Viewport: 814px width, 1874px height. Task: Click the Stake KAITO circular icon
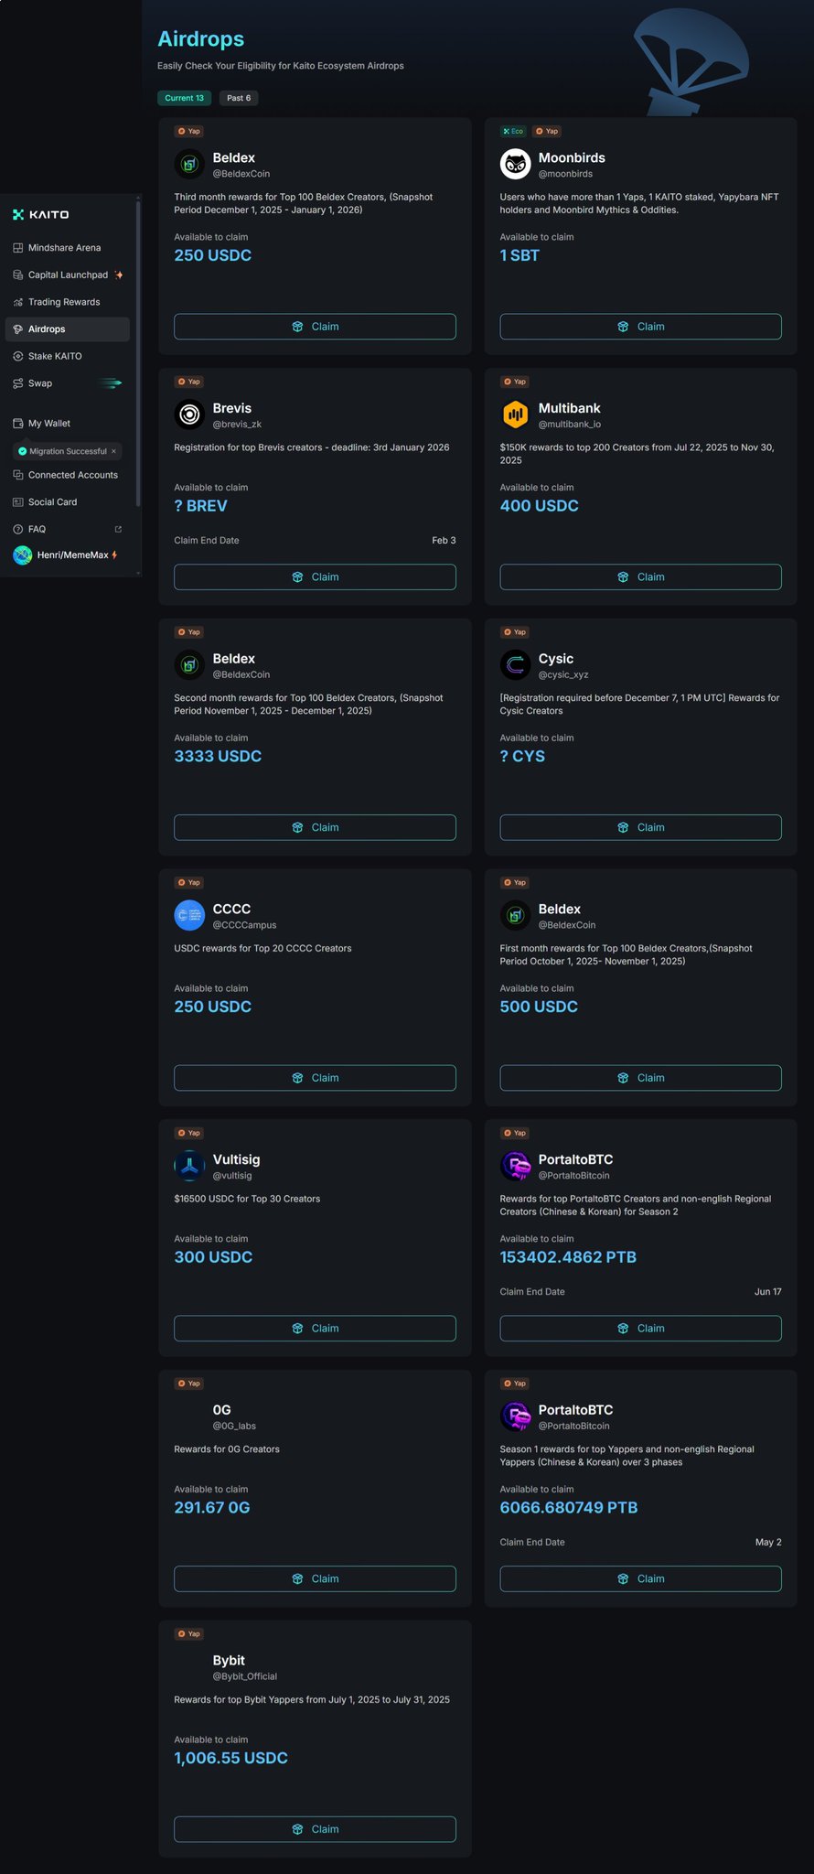tap(17, 356)
